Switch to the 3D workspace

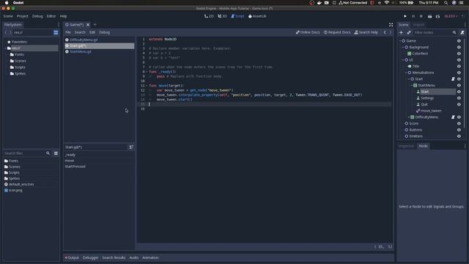[x=222, y=16]
